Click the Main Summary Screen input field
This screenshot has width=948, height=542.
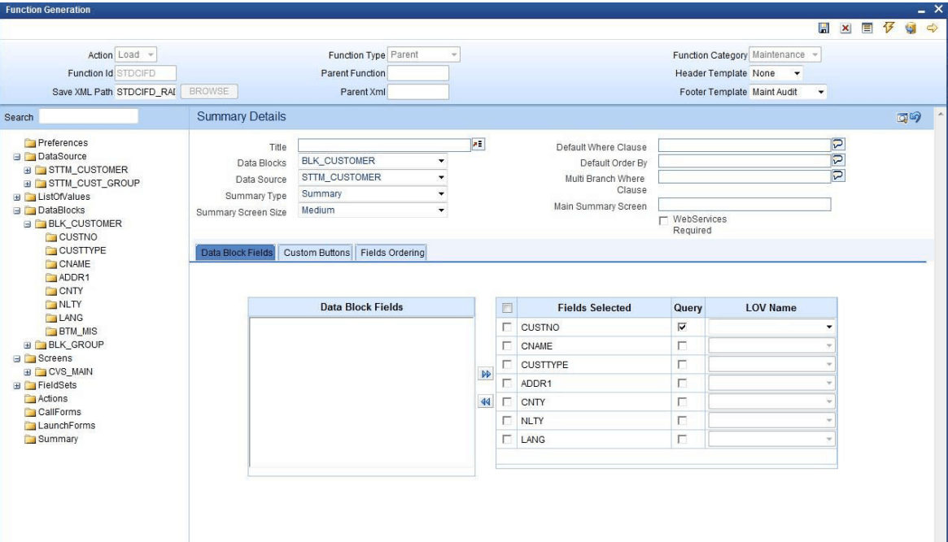(744, 205)
